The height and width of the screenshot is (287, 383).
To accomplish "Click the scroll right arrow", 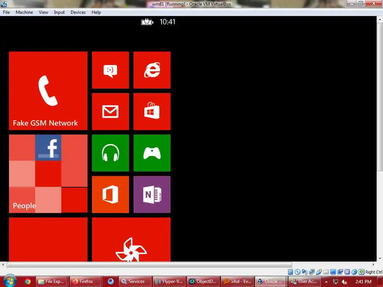I will tap(373, 265).
